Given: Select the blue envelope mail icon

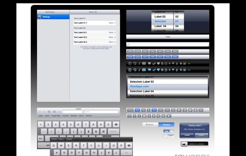Looking at the screenshot, I should 144,70.
